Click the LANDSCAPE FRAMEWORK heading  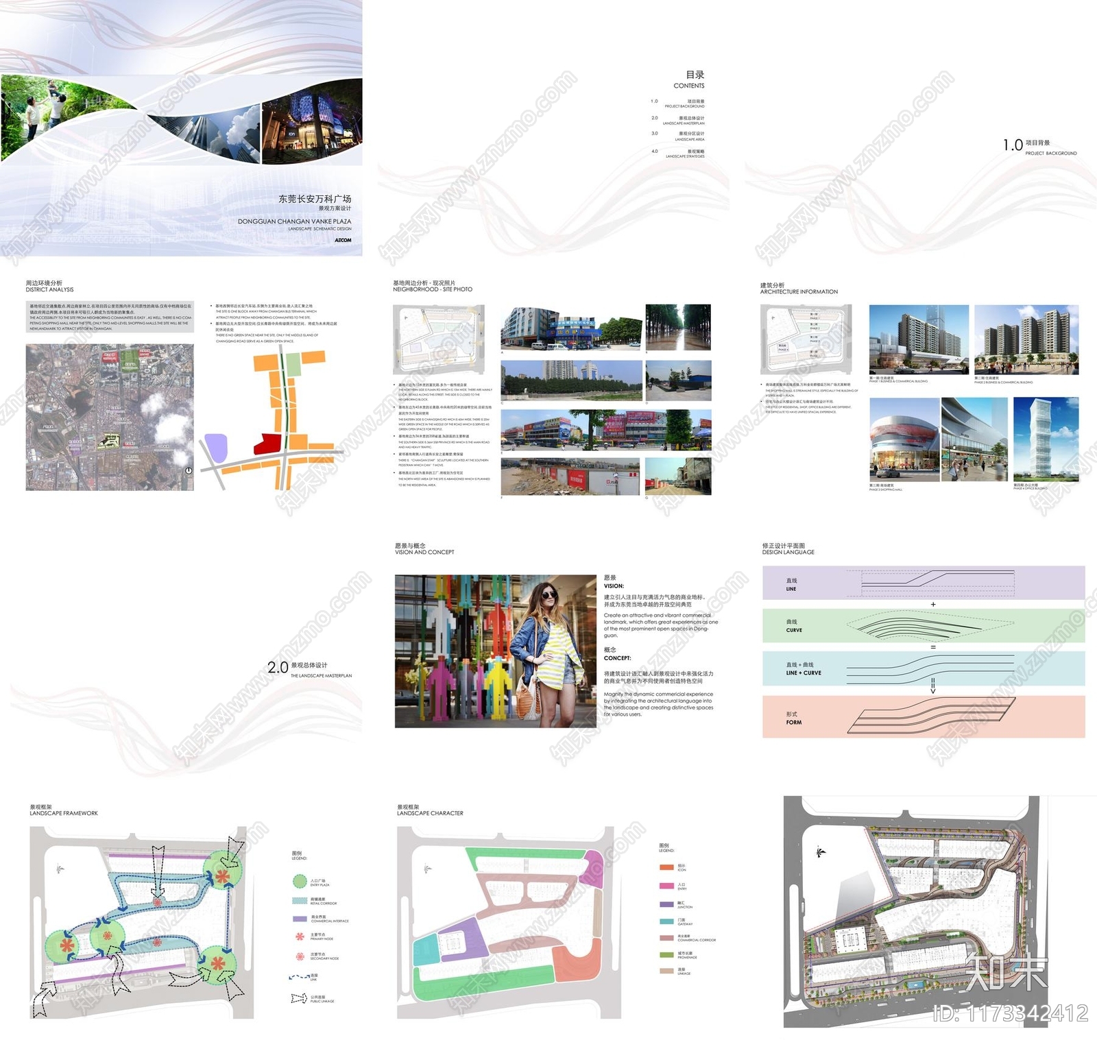(x=64, y=813)
